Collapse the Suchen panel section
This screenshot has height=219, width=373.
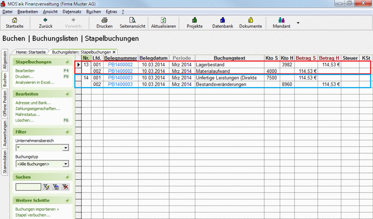[67, 177]
